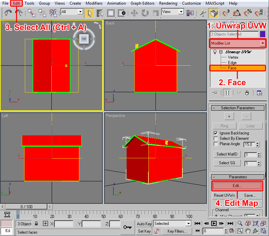The height and width of the screenshot is (236, 269).
Task: Uncheck the Ignore Backfacing checkbox
Action: click(x=216, y=133)
